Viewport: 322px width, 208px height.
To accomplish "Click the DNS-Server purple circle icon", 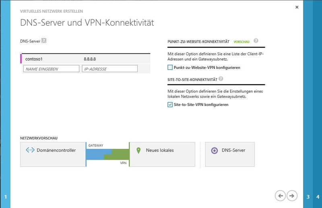I will [x=215, y=150].
